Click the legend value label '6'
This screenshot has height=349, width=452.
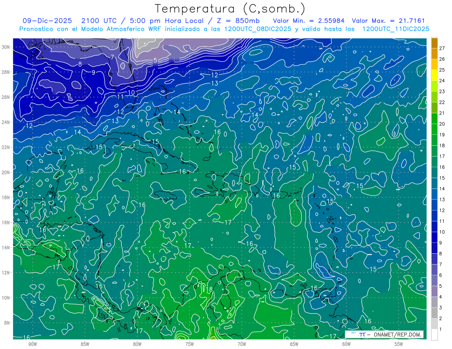tap(441, 275)
